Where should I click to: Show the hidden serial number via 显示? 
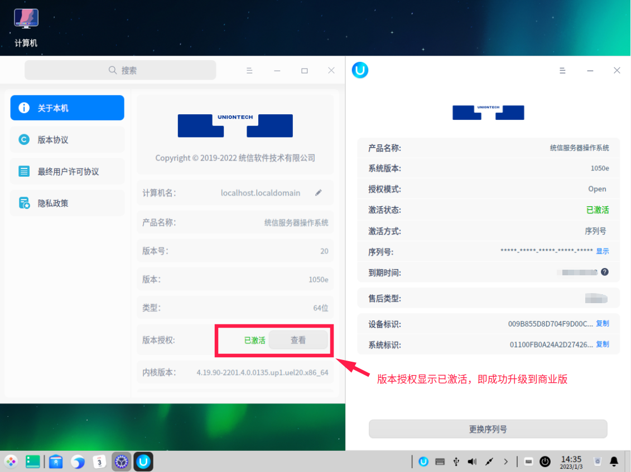click(x=603, y=251)
